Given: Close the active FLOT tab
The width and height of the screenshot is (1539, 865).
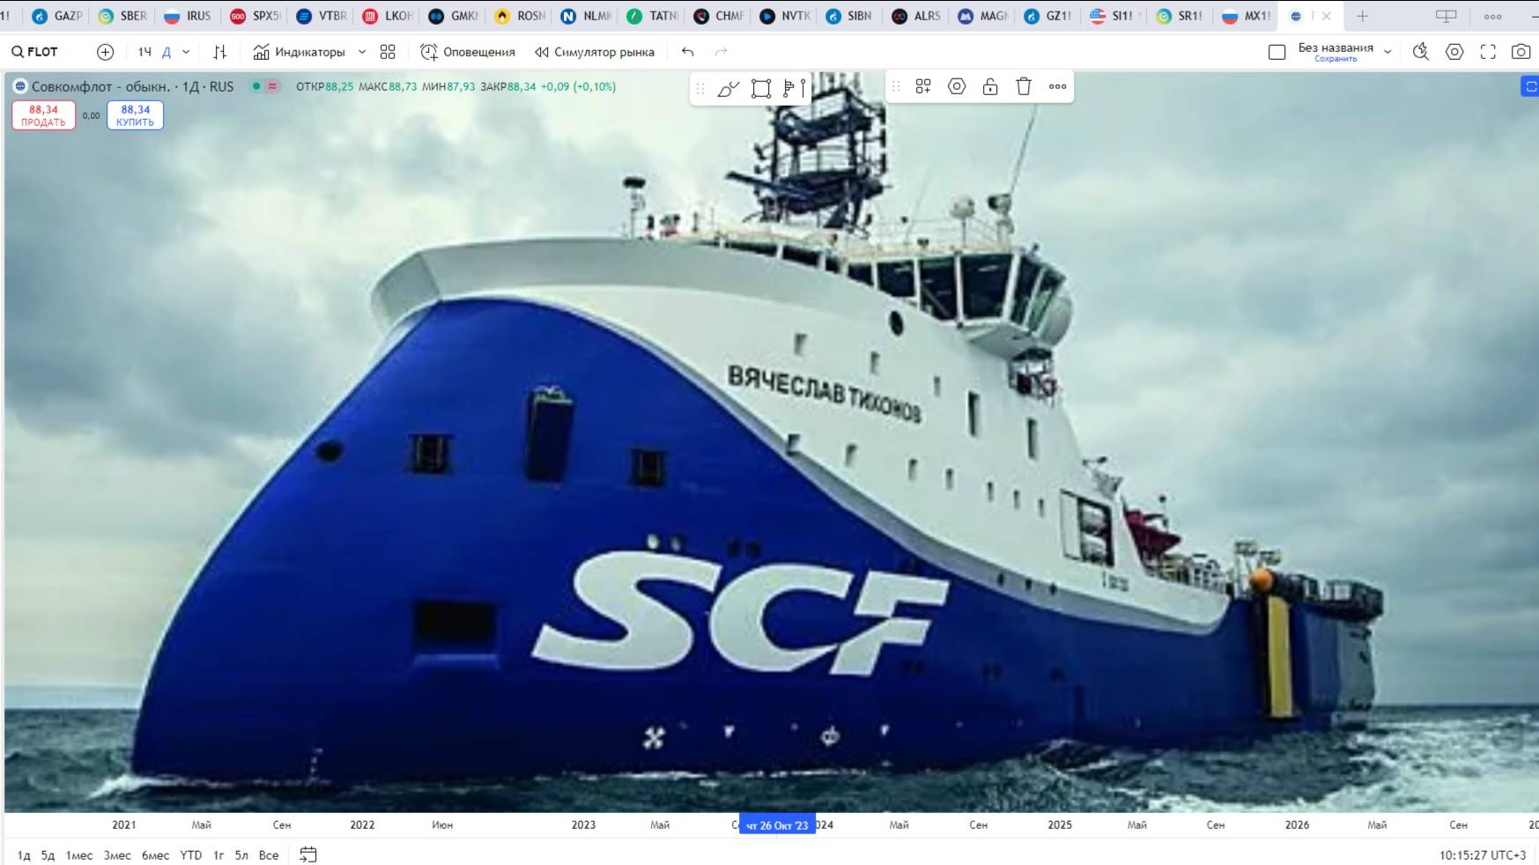Looking at the screenshot, I should click(x=1327, y=16).
